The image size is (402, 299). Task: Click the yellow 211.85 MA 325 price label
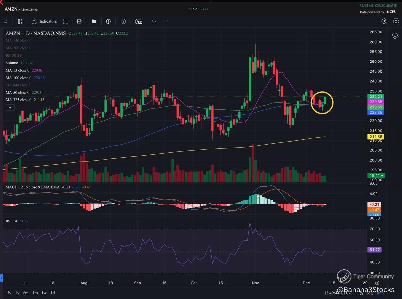pyautogui.click(x=376, y=137)
